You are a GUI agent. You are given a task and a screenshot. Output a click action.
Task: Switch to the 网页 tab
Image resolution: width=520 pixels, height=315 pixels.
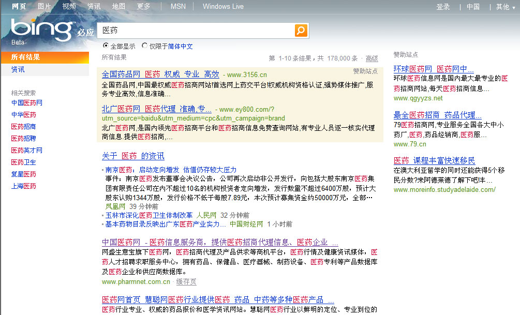click(x=19, y=6)
